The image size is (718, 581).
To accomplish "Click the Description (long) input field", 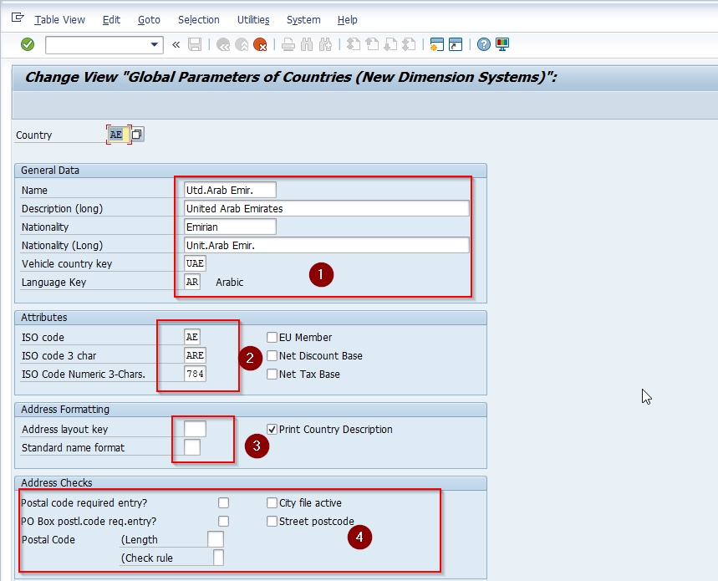I will (326, 208).
